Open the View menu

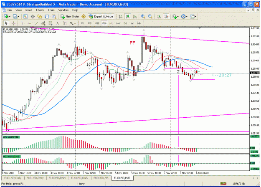[x=19, y=10]
